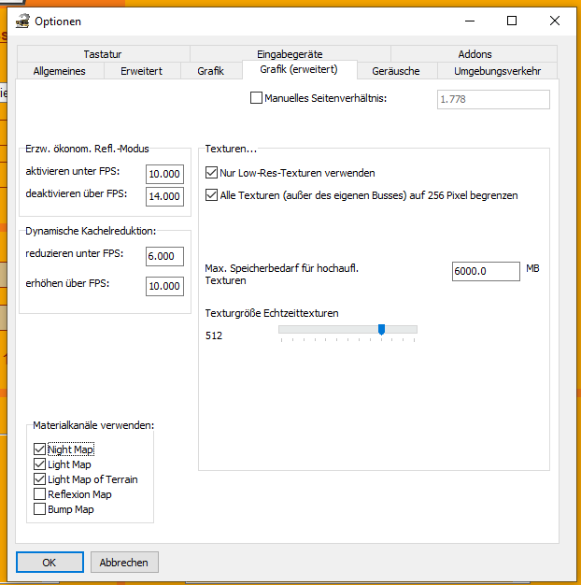Switch to the Umgebungsverkehr tab

[x=498, y=71]
